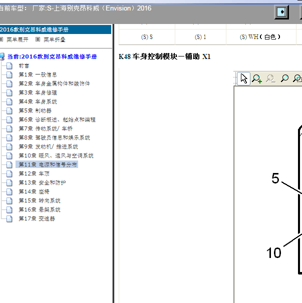Click heading K48 车身控制模块—辅助 X1
The image size is (302, 303).
coord(165,56)
